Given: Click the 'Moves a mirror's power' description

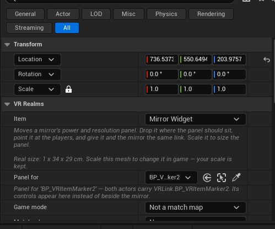Looking at the screenshot, I should (126, 137).
